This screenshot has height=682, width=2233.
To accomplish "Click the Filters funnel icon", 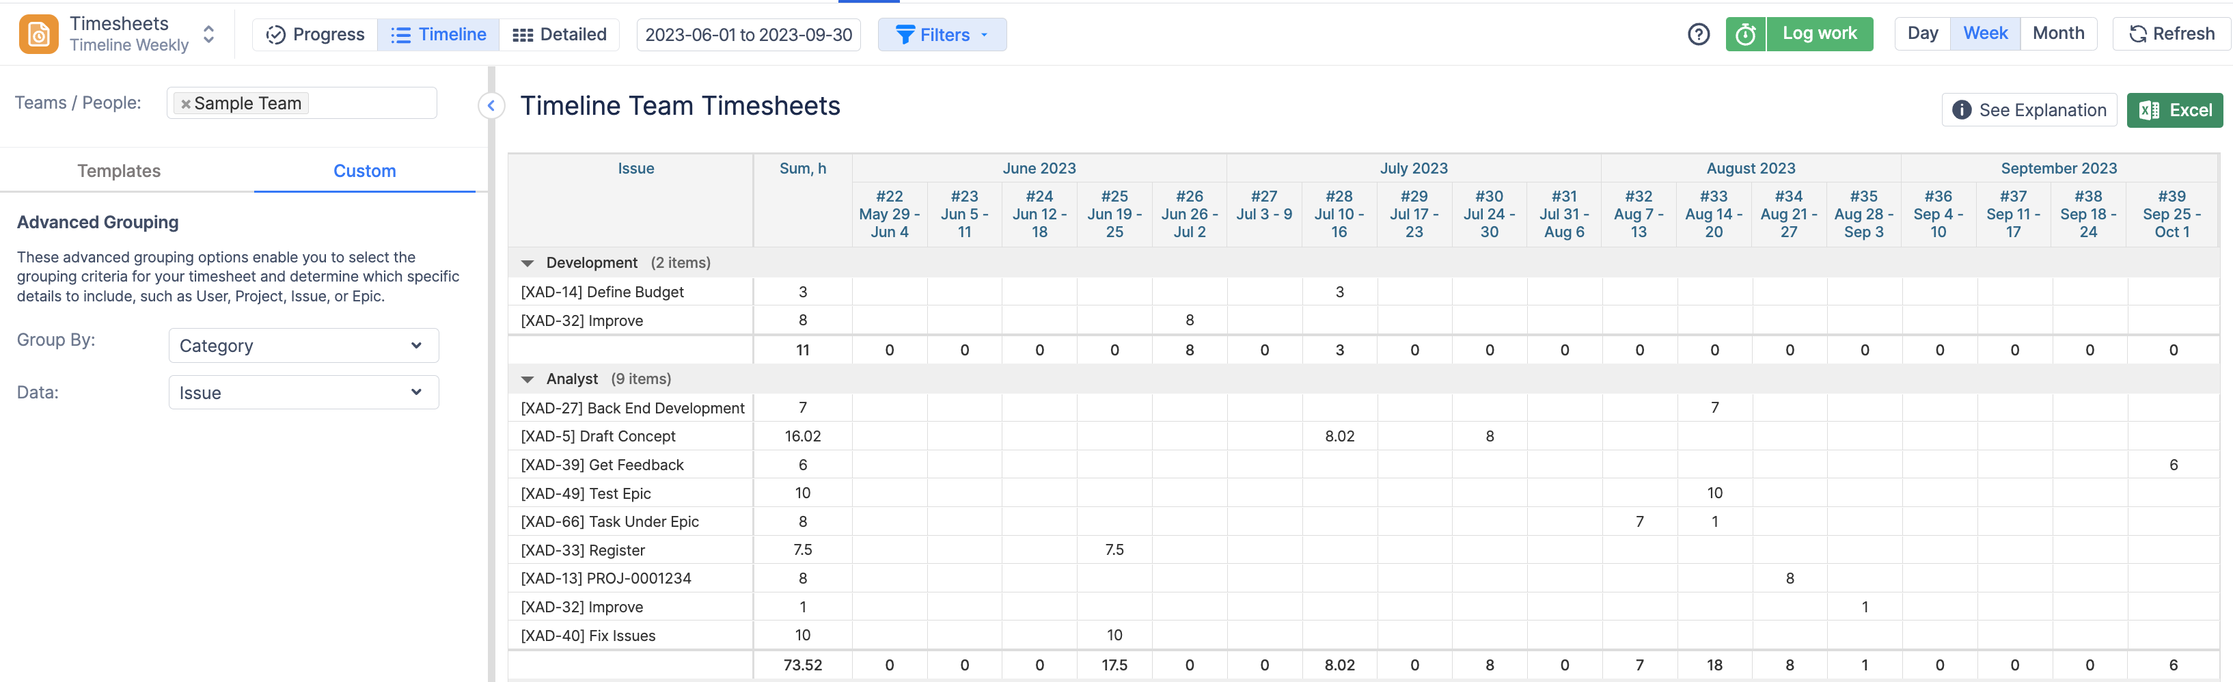I will tap(905, 36).
